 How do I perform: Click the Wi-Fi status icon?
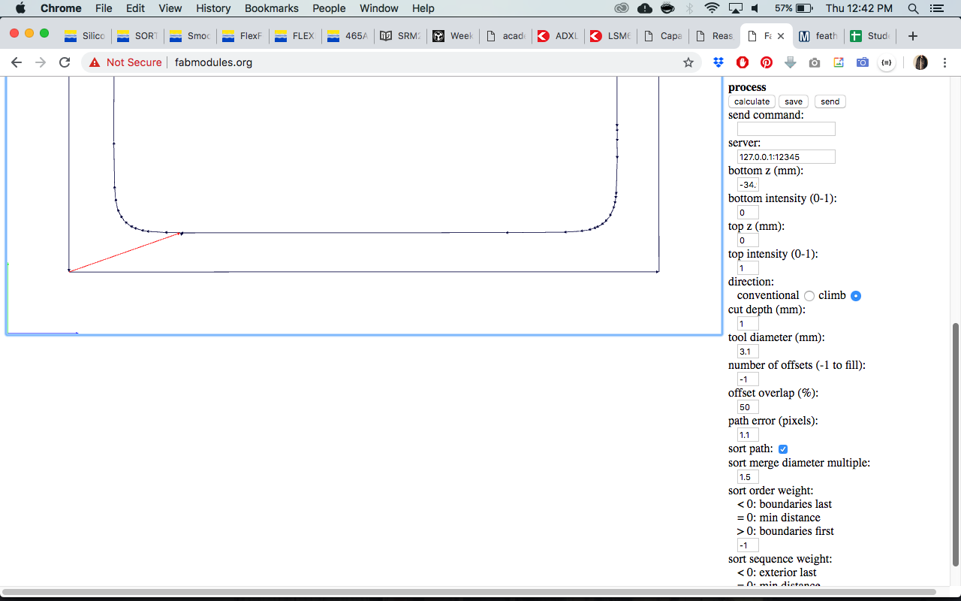coord(712,8)
